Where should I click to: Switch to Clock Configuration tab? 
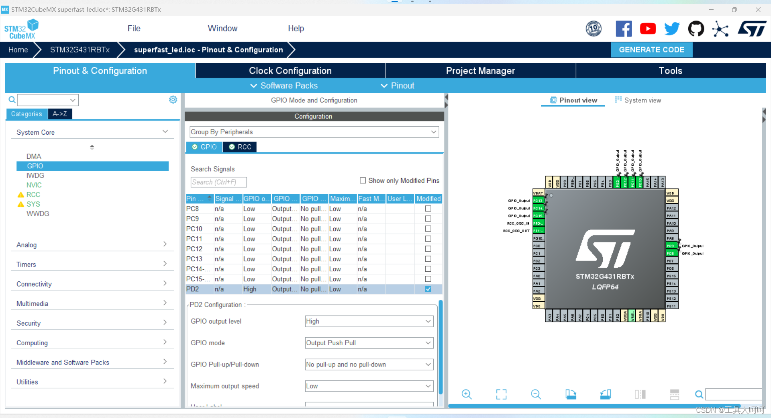(290, 71)
